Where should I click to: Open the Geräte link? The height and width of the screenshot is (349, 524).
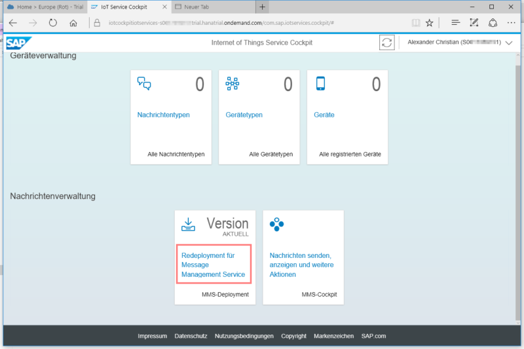click(324, 115)
